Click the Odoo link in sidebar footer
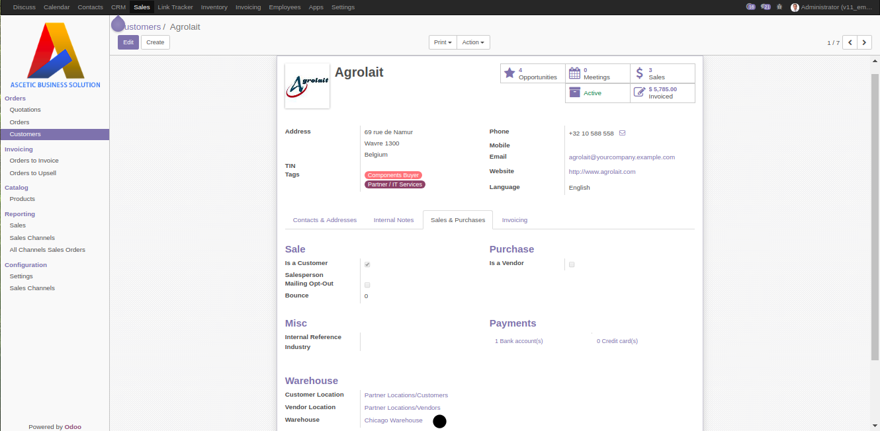Image resolution: width=880 pixels, height=431 pixels. (73, 427)
